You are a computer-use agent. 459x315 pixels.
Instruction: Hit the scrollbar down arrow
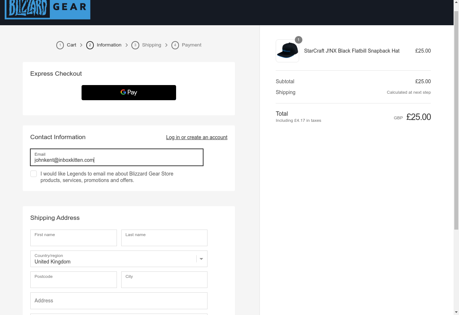tap(456, 312)
